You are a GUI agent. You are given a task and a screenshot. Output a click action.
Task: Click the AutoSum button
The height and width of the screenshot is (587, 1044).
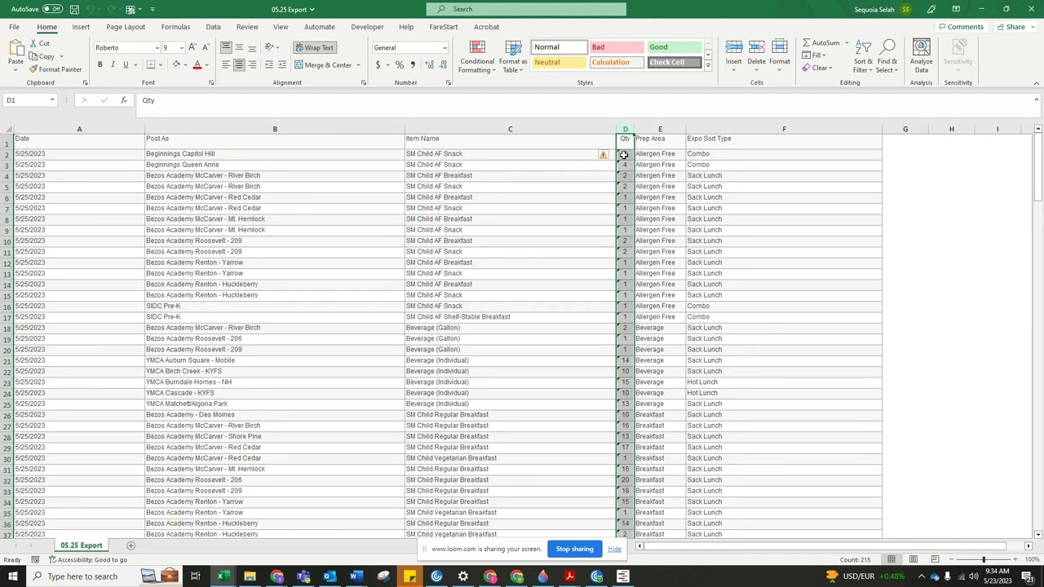[821, 43]
